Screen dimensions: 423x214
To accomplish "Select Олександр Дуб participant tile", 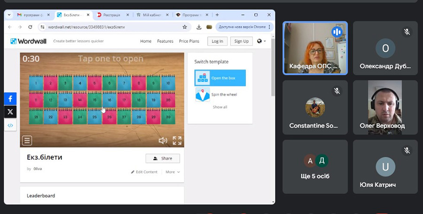I will pos(385,48).
